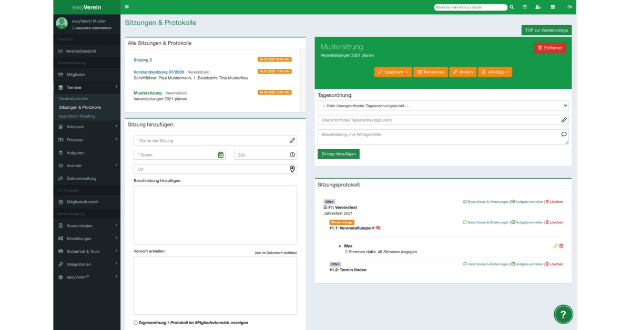
Task: Toggle hidden eye icon beside Veranstaltungsort
Action: [x=378, y=228]
